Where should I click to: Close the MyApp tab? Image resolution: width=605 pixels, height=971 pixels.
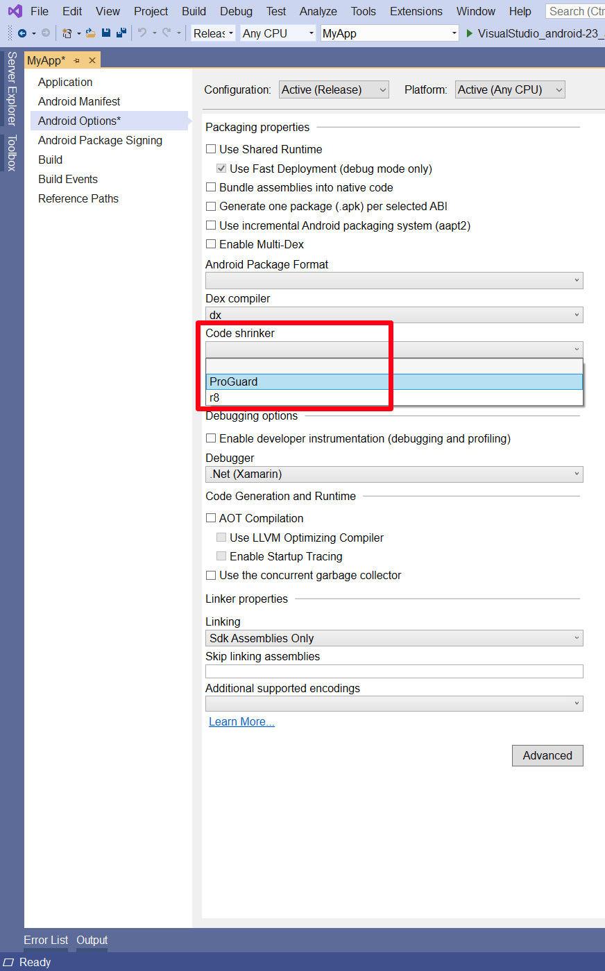(x=92, y=61)
